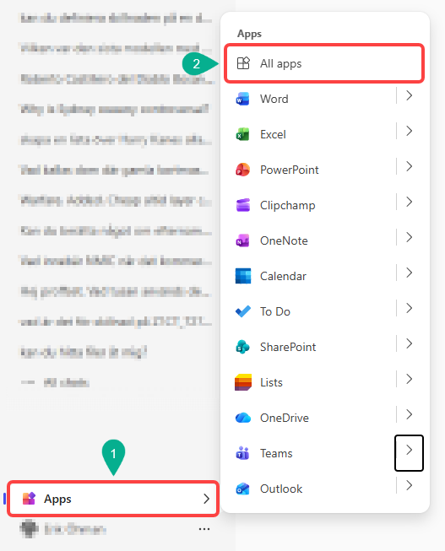This screenshot has height=551, width=445.
Task: Click the Teams label in the list
Action: click(x=276, y=453)
